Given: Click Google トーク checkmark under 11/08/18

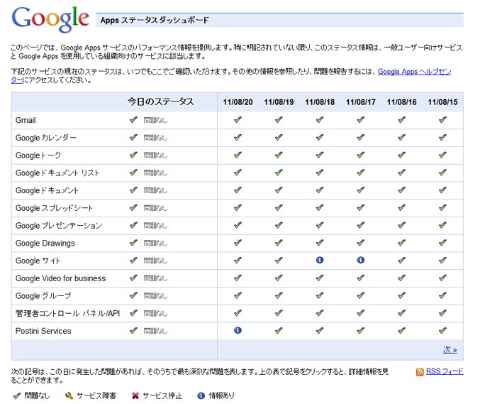Looking at the screenshot, I should pyautogui.click(x=320, y=155).
